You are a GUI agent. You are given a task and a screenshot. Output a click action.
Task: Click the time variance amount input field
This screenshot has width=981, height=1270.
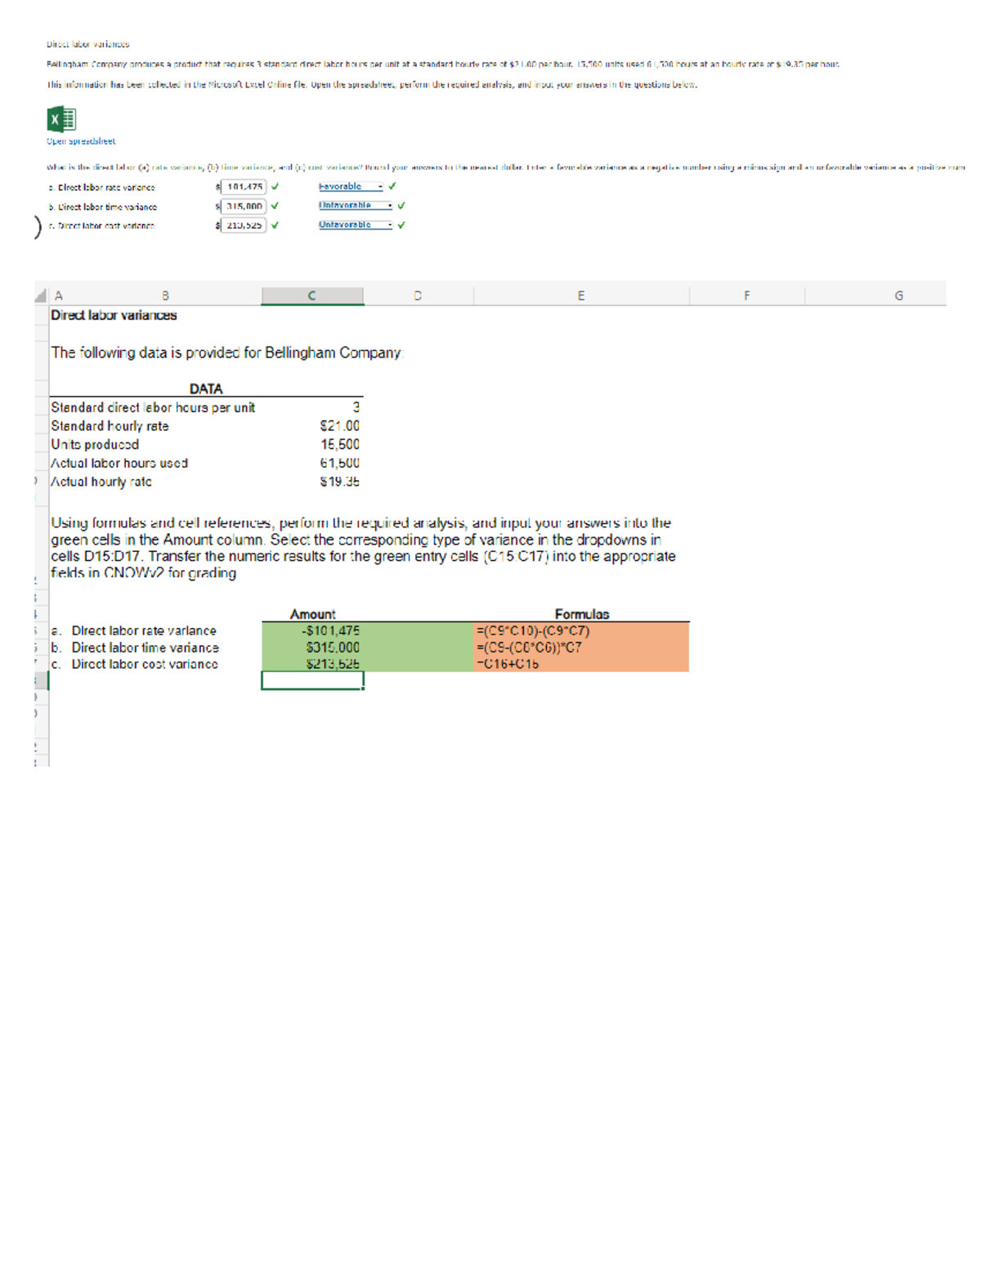tap(244, 205)
